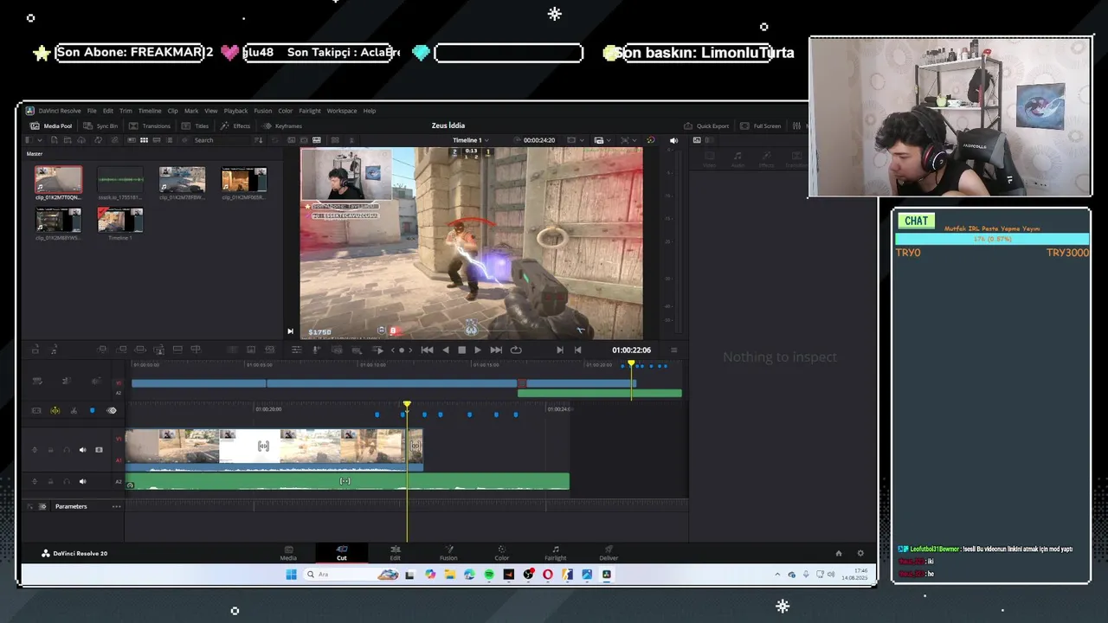Mute the V1 A1 track audio

[83, 449]
